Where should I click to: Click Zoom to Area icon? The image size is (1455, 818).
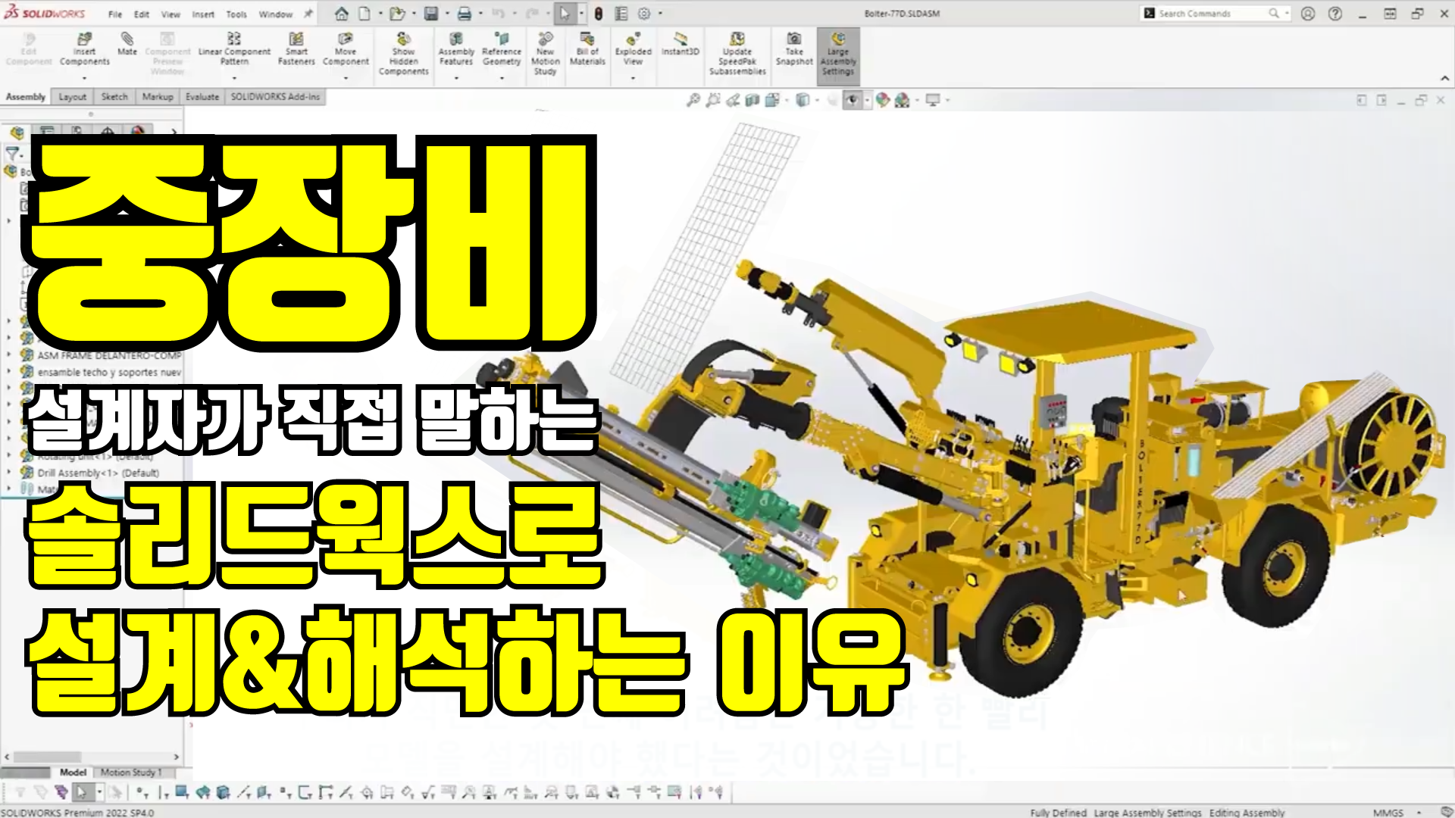tap(713, 100)
